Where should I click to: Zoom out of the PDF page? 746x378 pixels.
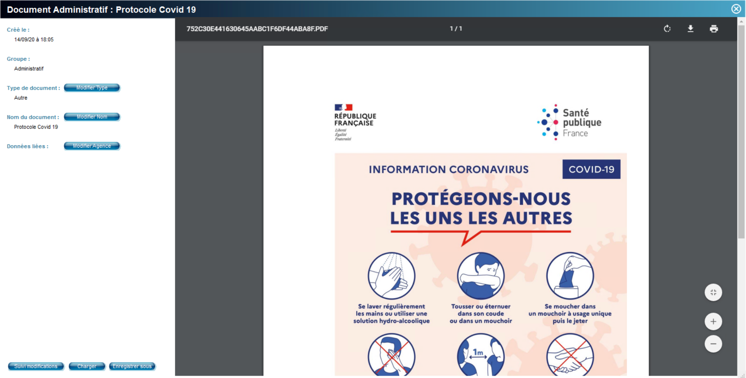(x=713, y=344)
